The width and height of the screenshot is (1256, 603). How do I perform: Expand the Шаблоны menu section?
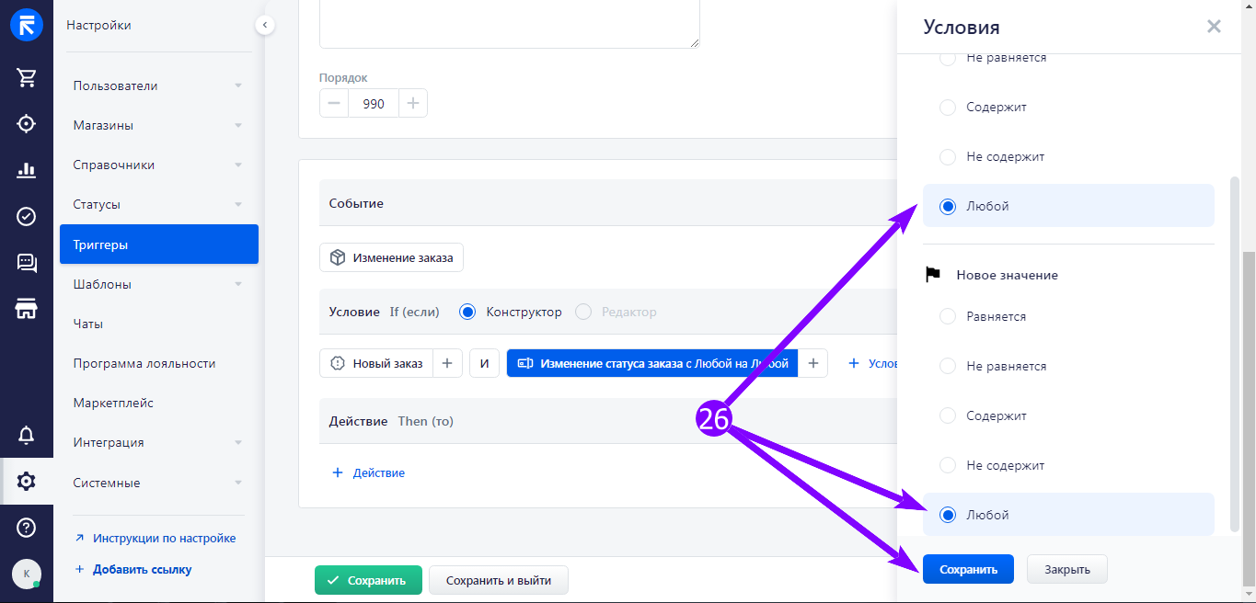159,284
